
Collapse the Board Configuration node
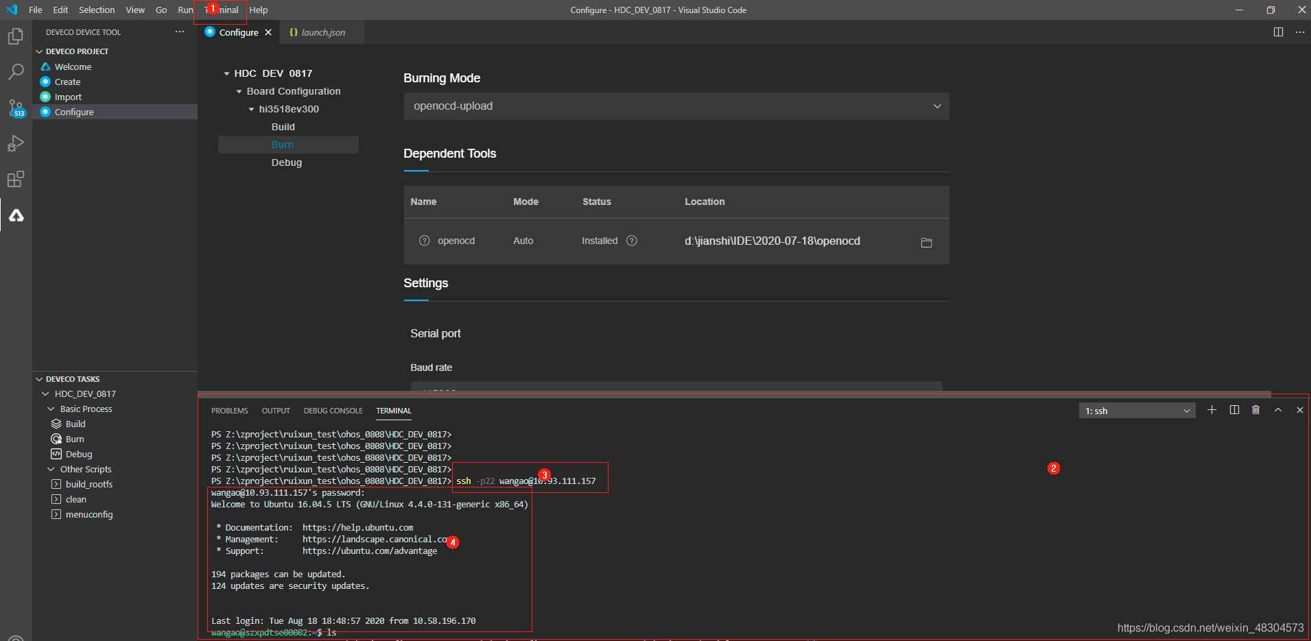click(x=239, y=91)
